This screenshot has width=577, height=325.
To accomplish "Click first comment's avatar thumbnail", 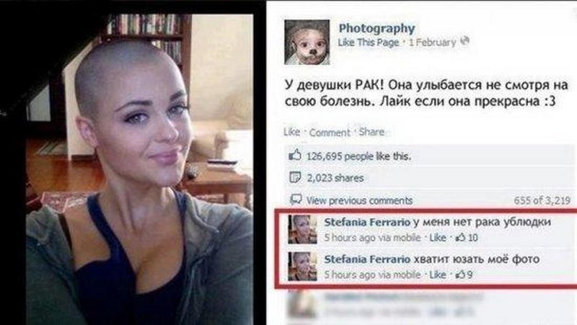I will 302,230.
